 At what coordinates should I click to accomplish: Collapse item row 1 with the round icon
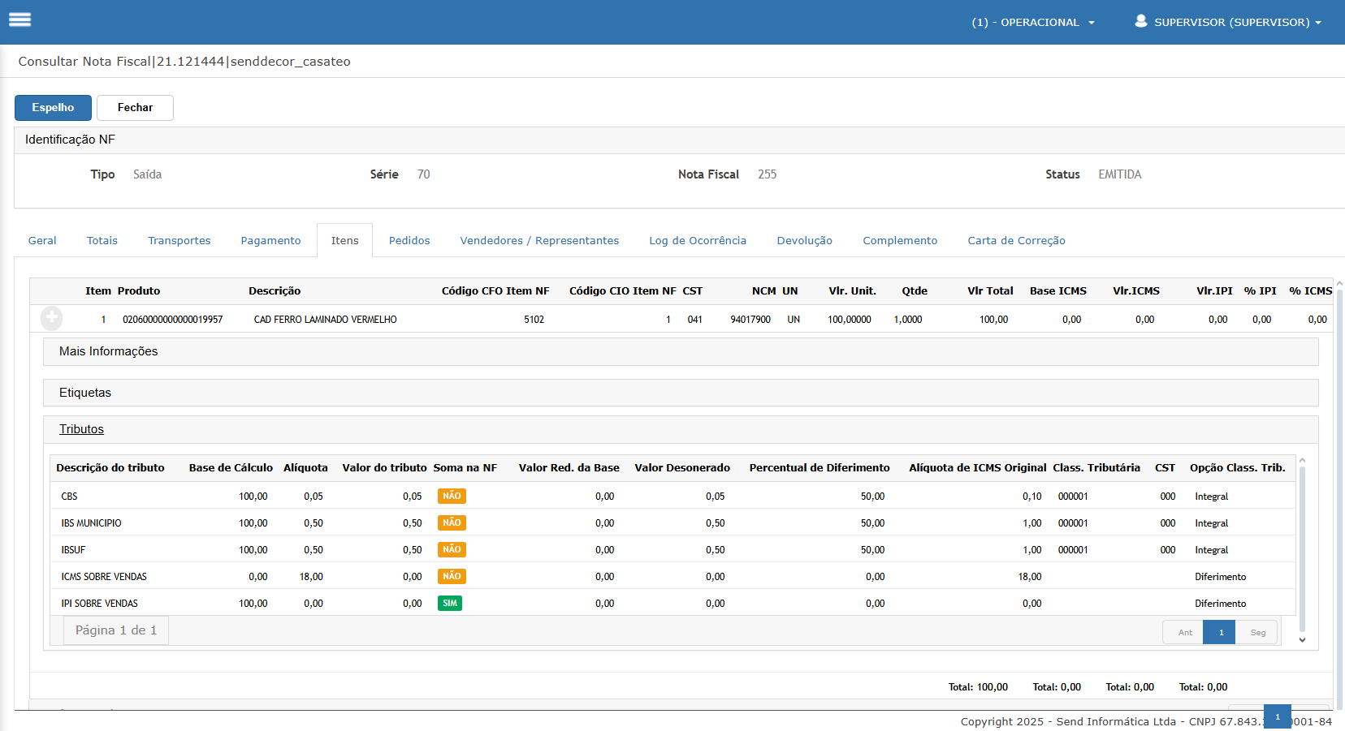coord(52,319)
